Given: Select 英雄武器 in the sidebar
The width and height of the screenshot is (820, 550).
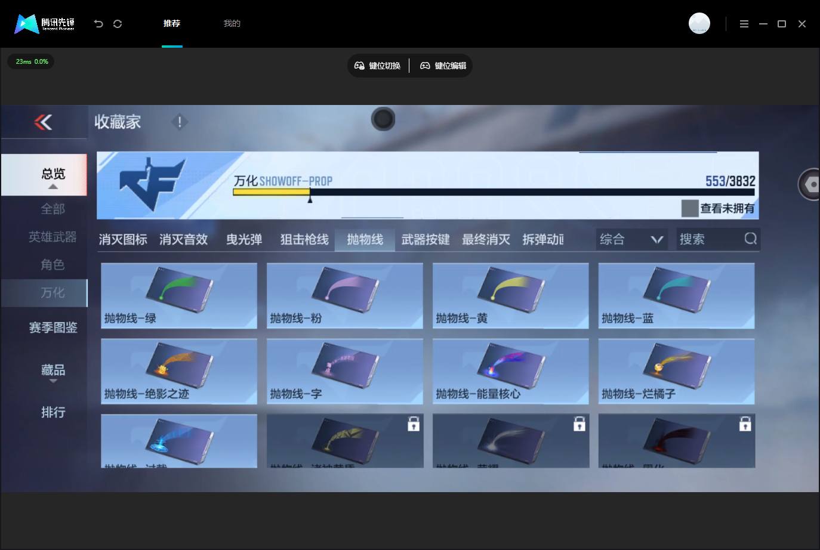Looking at the screenshot, I should click(x=53, y=237).
